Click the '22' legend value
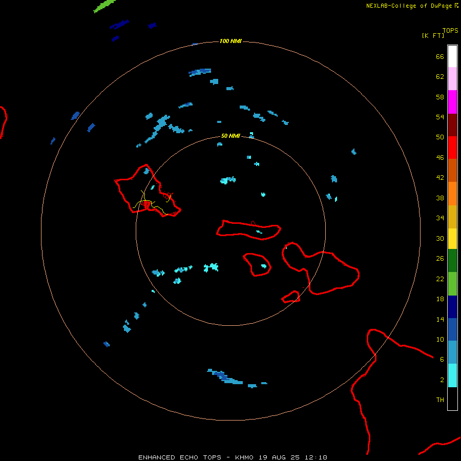The image size is (461, 461). [x=440, y=279]
